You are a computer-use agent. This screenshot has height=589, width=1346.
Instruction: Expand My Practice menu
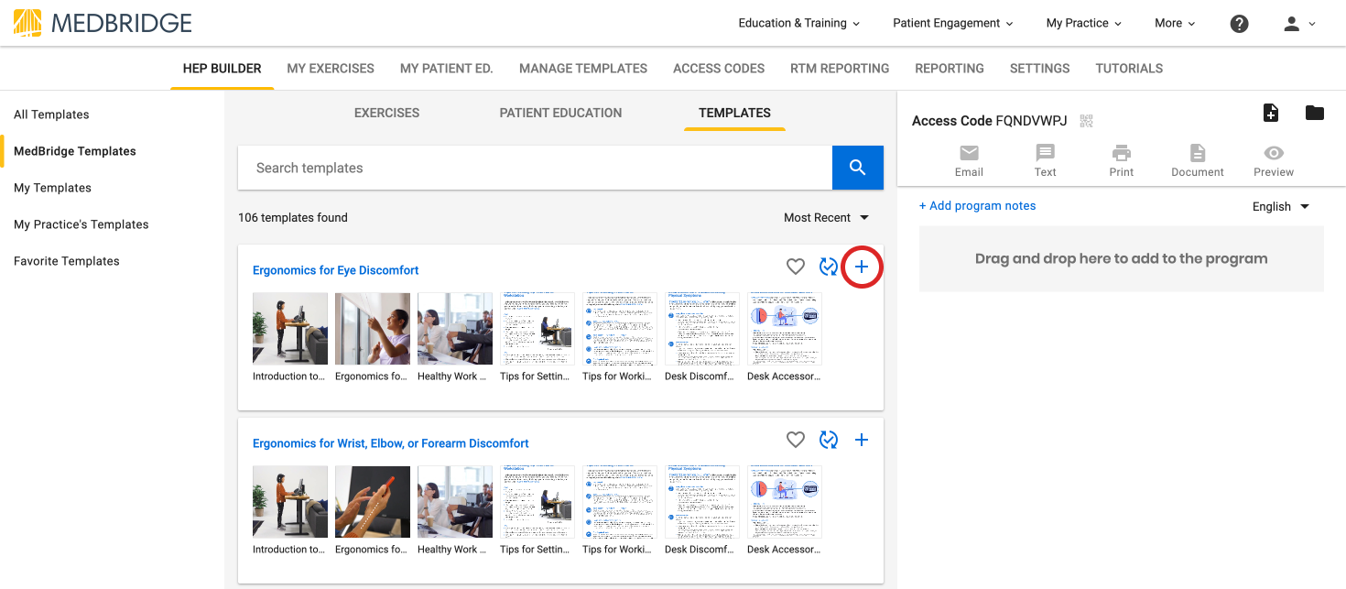click(x=1084, y=24)
